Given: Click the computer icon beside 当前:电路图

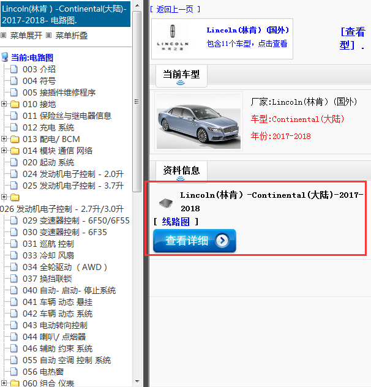Looking at the screenshot, I should (x=5, y=57).
